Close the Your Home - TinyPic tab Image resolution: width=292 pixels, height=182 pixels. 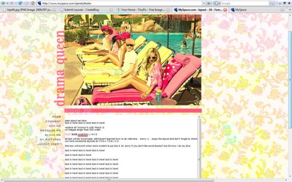[x=168, y=10]
